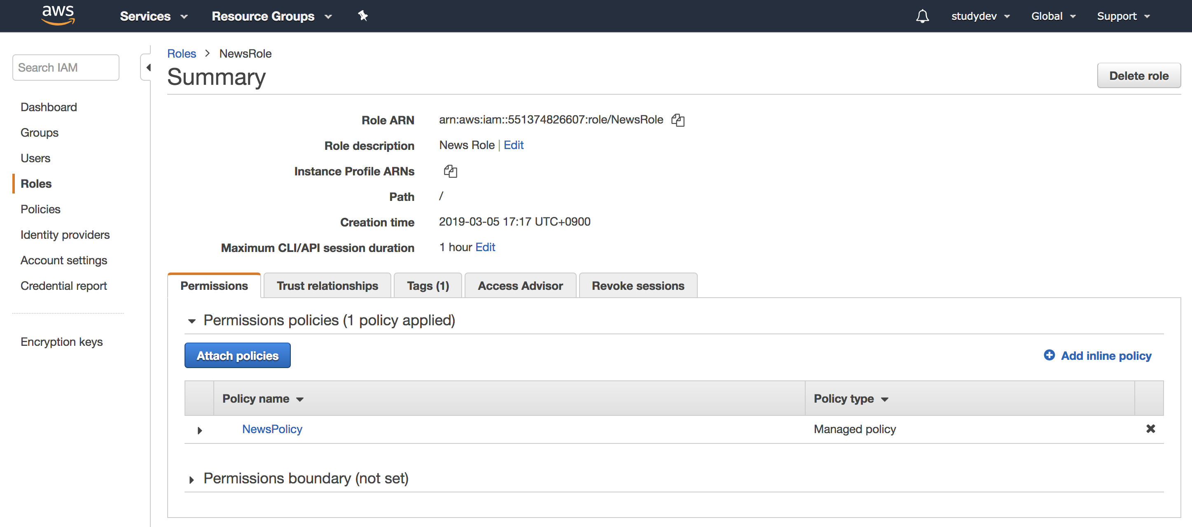The image size is (1192, 527).
Task: Click the plus icon beside Add inline policy
Action: [1049, 355]
